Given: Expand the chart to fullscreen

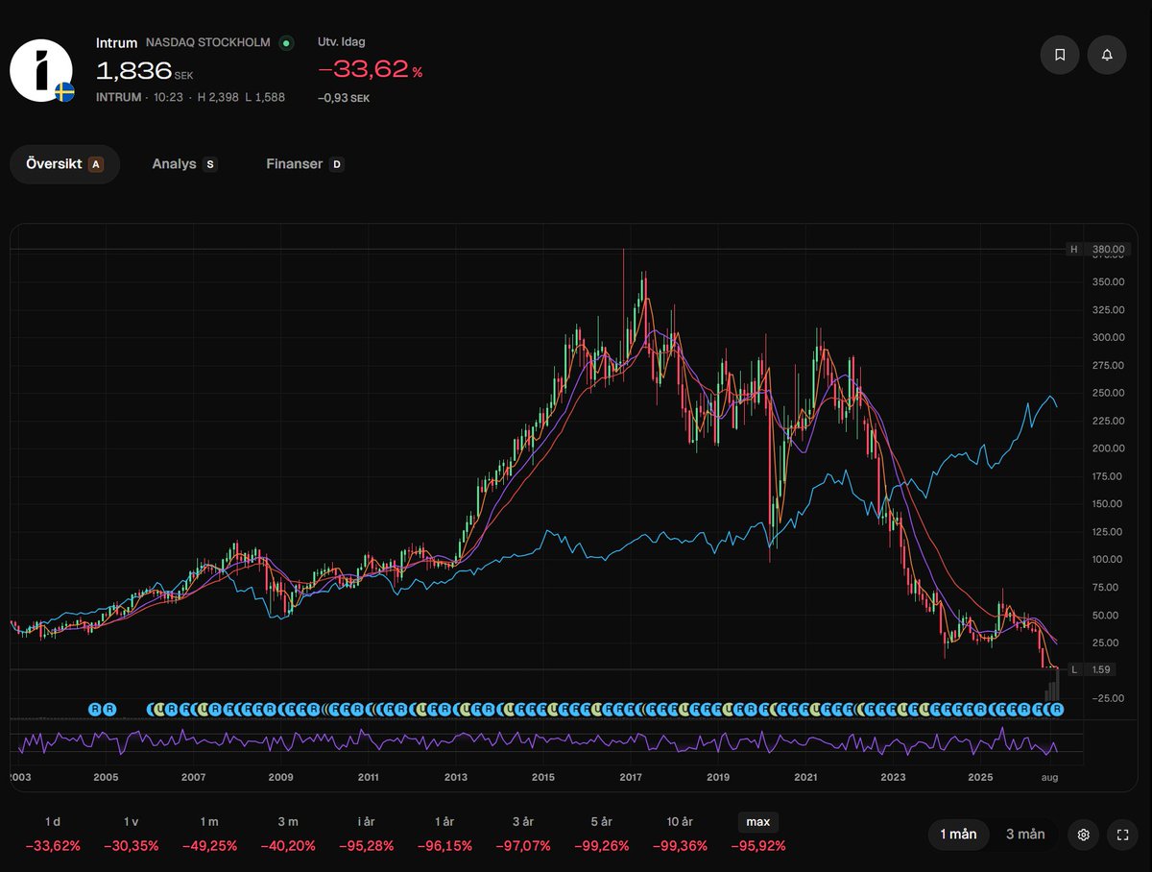Looking at the screenshot, I should coord(1122,835).
